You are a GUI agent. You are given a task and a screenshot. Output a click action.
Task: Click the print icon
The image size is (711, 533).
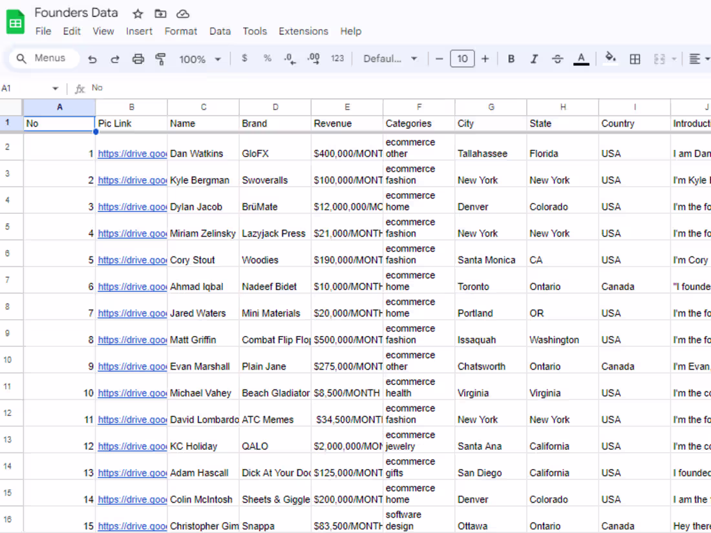click(x=138, y=58)
